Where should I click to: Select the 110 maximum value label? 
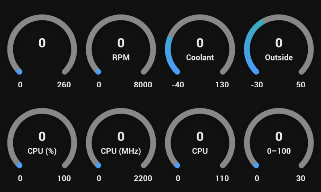point(222,178)
